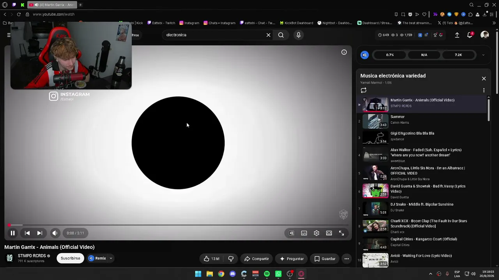
Task: Open the KickBot Dashboard bookmark
Action: pos(296,23)
